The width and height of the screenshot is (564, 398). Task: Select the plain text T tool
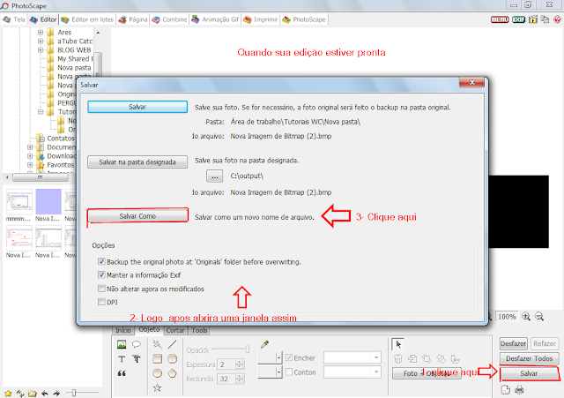[x=122, y=359]
